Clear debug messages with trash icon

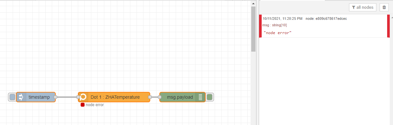384,7
